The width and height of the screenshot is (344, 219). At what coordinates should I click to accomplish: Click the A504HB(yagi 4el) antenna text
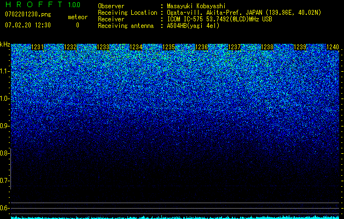click(x=193, y=26)
